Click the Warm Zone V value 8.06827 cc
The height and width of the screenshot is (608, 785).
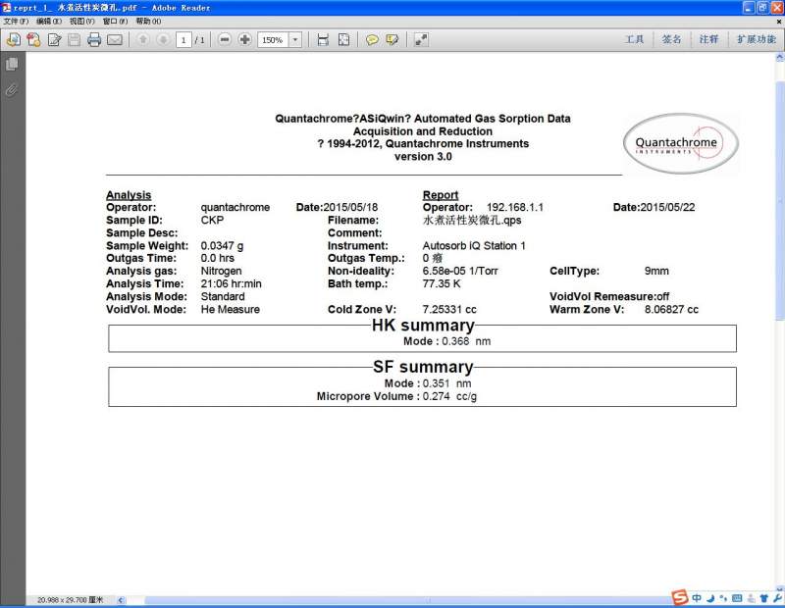click(x=671, y=309)
